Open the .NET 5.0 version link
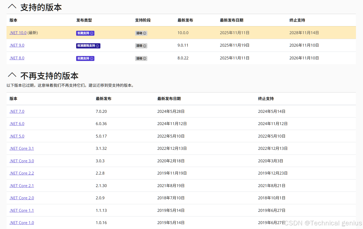 pos(17,136)
